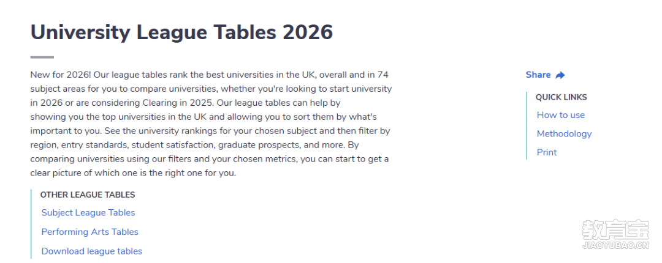Click the JIAOYUBAO.CN watermark text
This screenshot has height=263, width=662.
point(615,246)
